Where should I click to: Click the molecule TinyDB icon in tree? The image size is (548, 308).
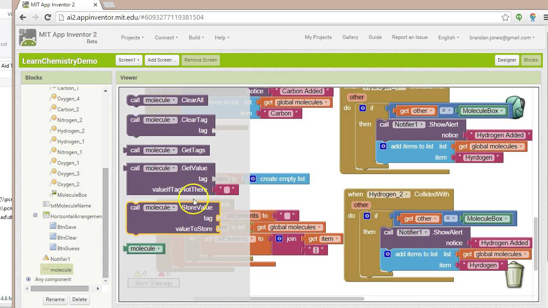[46, 269]
